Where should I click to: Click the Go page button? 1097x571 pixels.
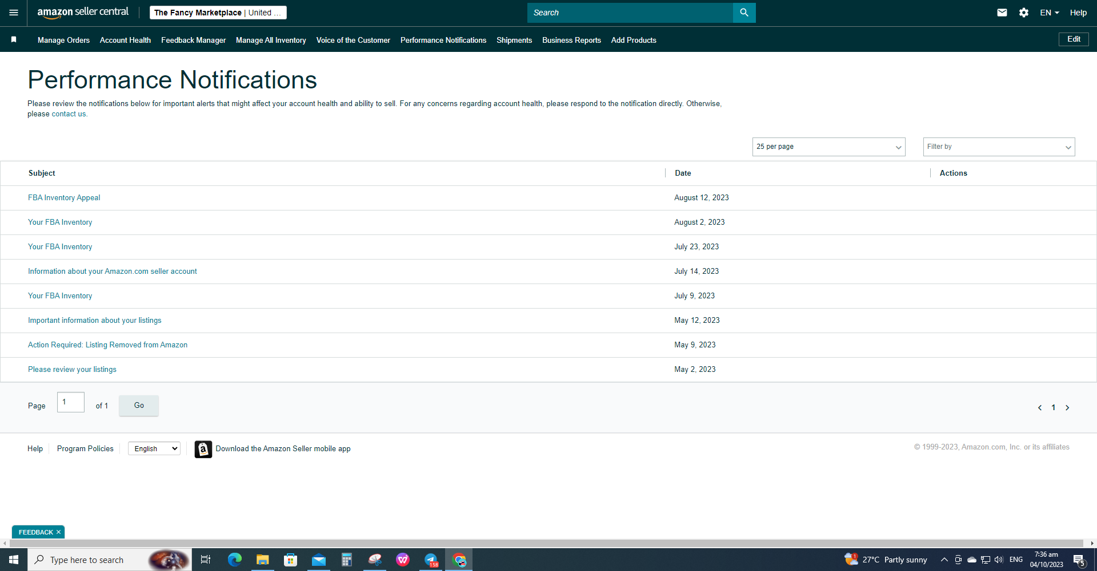click(x=139, y=406)
